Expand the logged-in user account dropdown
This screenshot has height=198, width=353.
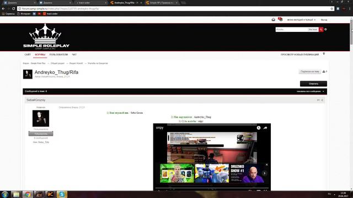pos(301,20)
